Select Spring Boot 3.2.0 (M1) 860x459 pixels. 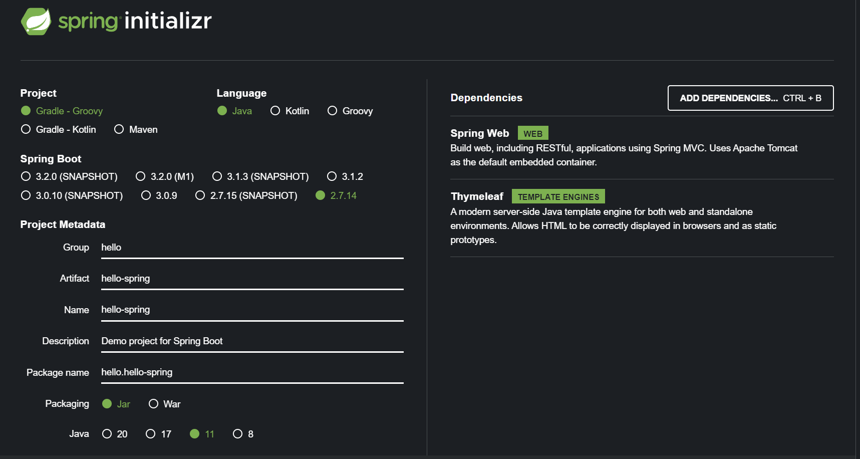(x=165, y=176)
